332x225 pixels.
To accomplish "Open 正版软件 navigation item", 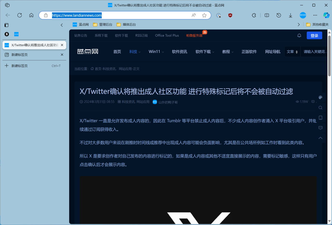I will pos(249,52).
